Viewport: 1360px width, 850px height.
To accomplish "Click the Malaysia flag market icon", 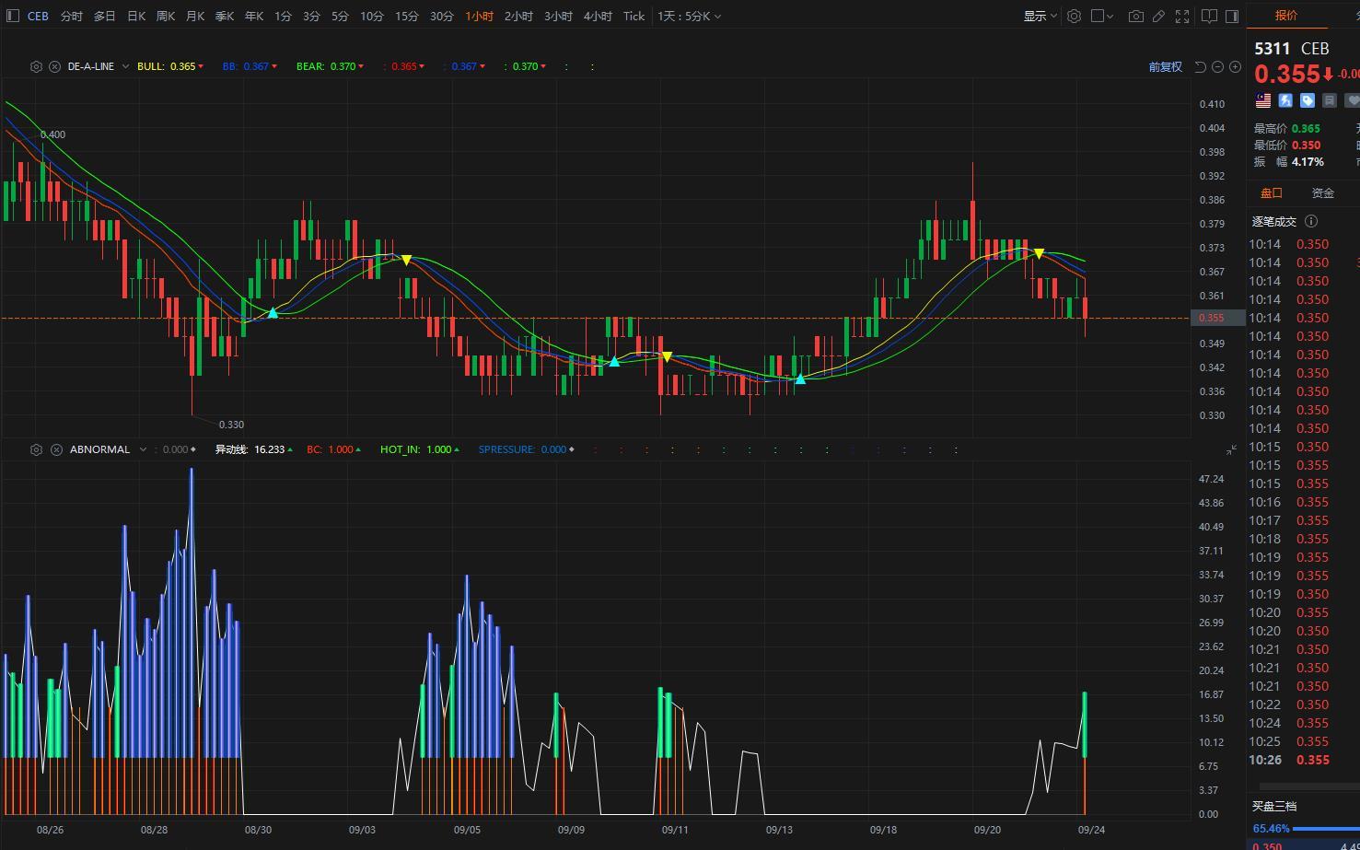I will (1262, 100).
